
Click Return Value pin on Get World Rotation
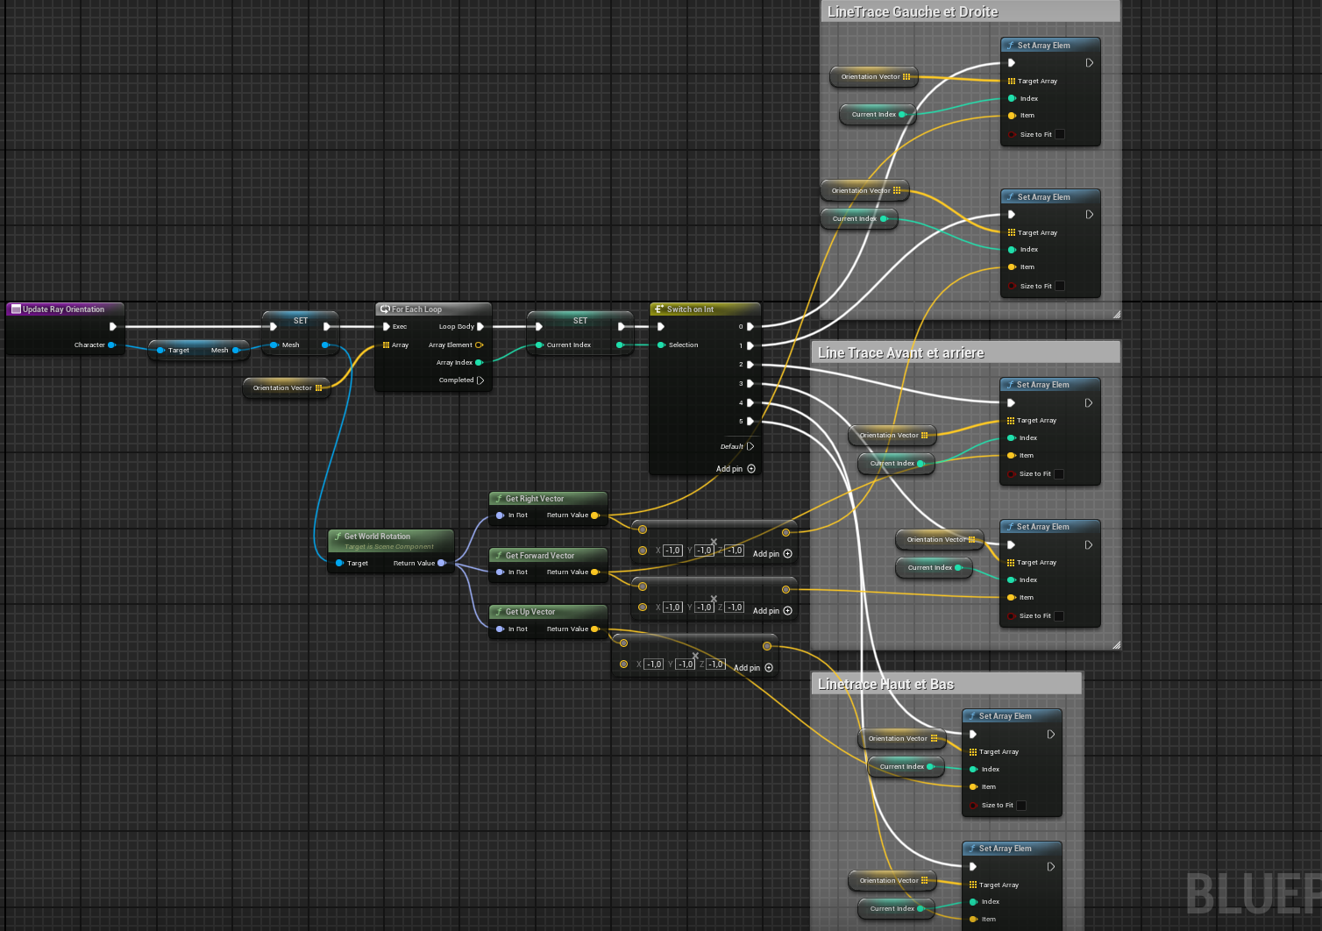click(x=441, y=564)
